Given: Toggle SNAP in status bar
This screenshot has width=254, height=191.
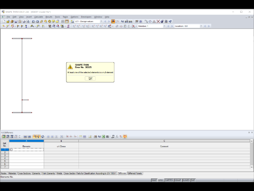Looking at the screenshot, I should (154, 180).
